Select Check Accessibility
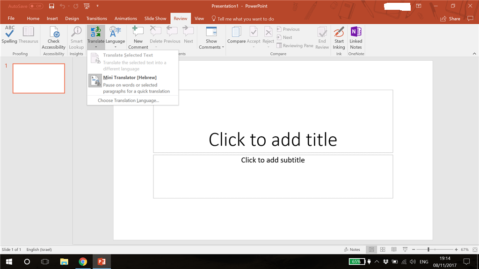 point(53,37)
